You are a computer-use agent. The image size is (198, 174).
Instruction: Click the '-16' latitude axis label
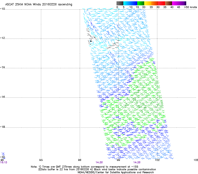[2, 97]
